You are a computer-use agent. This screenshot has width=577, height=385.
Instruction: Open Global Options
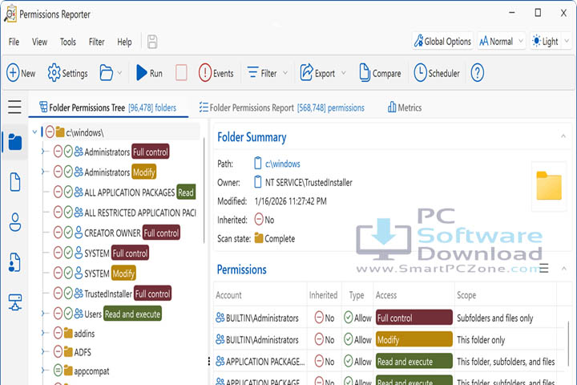pyautogui.click(x=442, y=41)
